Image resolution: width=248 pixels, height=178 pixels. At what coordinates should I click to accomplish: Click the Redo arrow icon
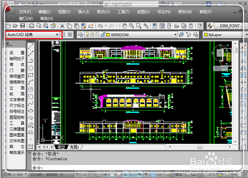112,26
